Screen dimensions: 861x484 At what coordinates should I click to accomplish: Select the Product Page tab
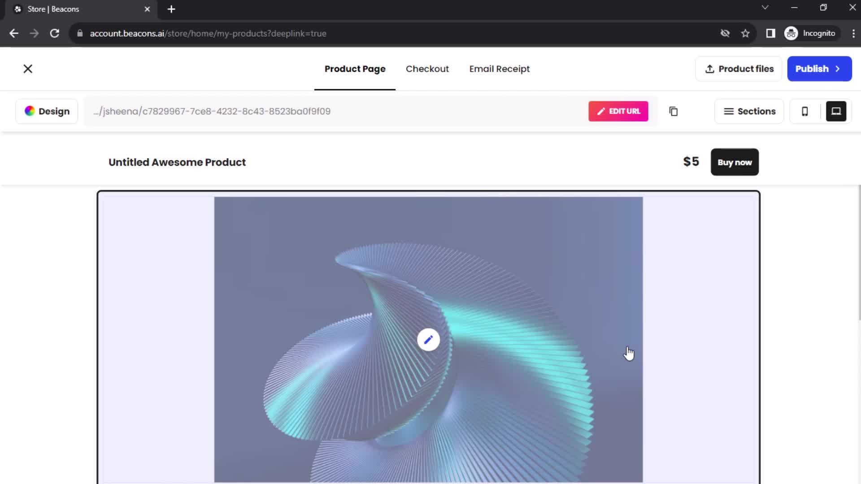point(355,69)
